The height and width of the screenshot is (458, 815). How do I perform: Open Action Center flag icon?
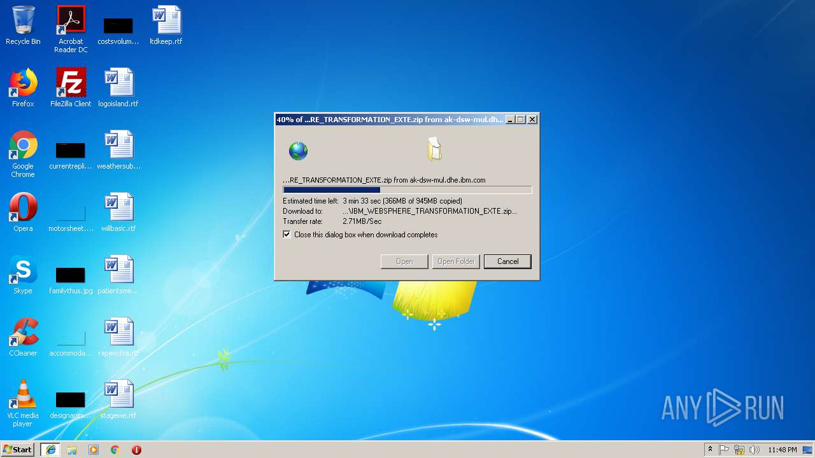(724, 450)
